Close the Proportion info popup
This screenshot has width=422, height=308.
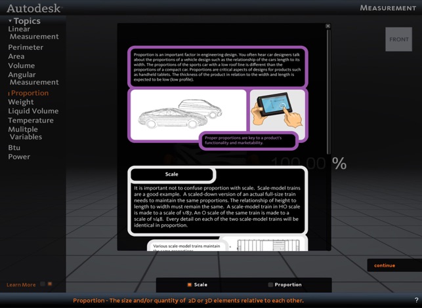(x=327, y=26)
